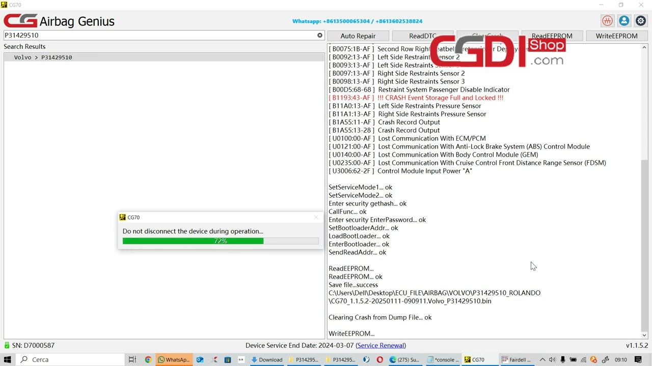Click the 72% progress bar
Image resolution: width=652 pixels, height=366 pixels.
point(221,241)
